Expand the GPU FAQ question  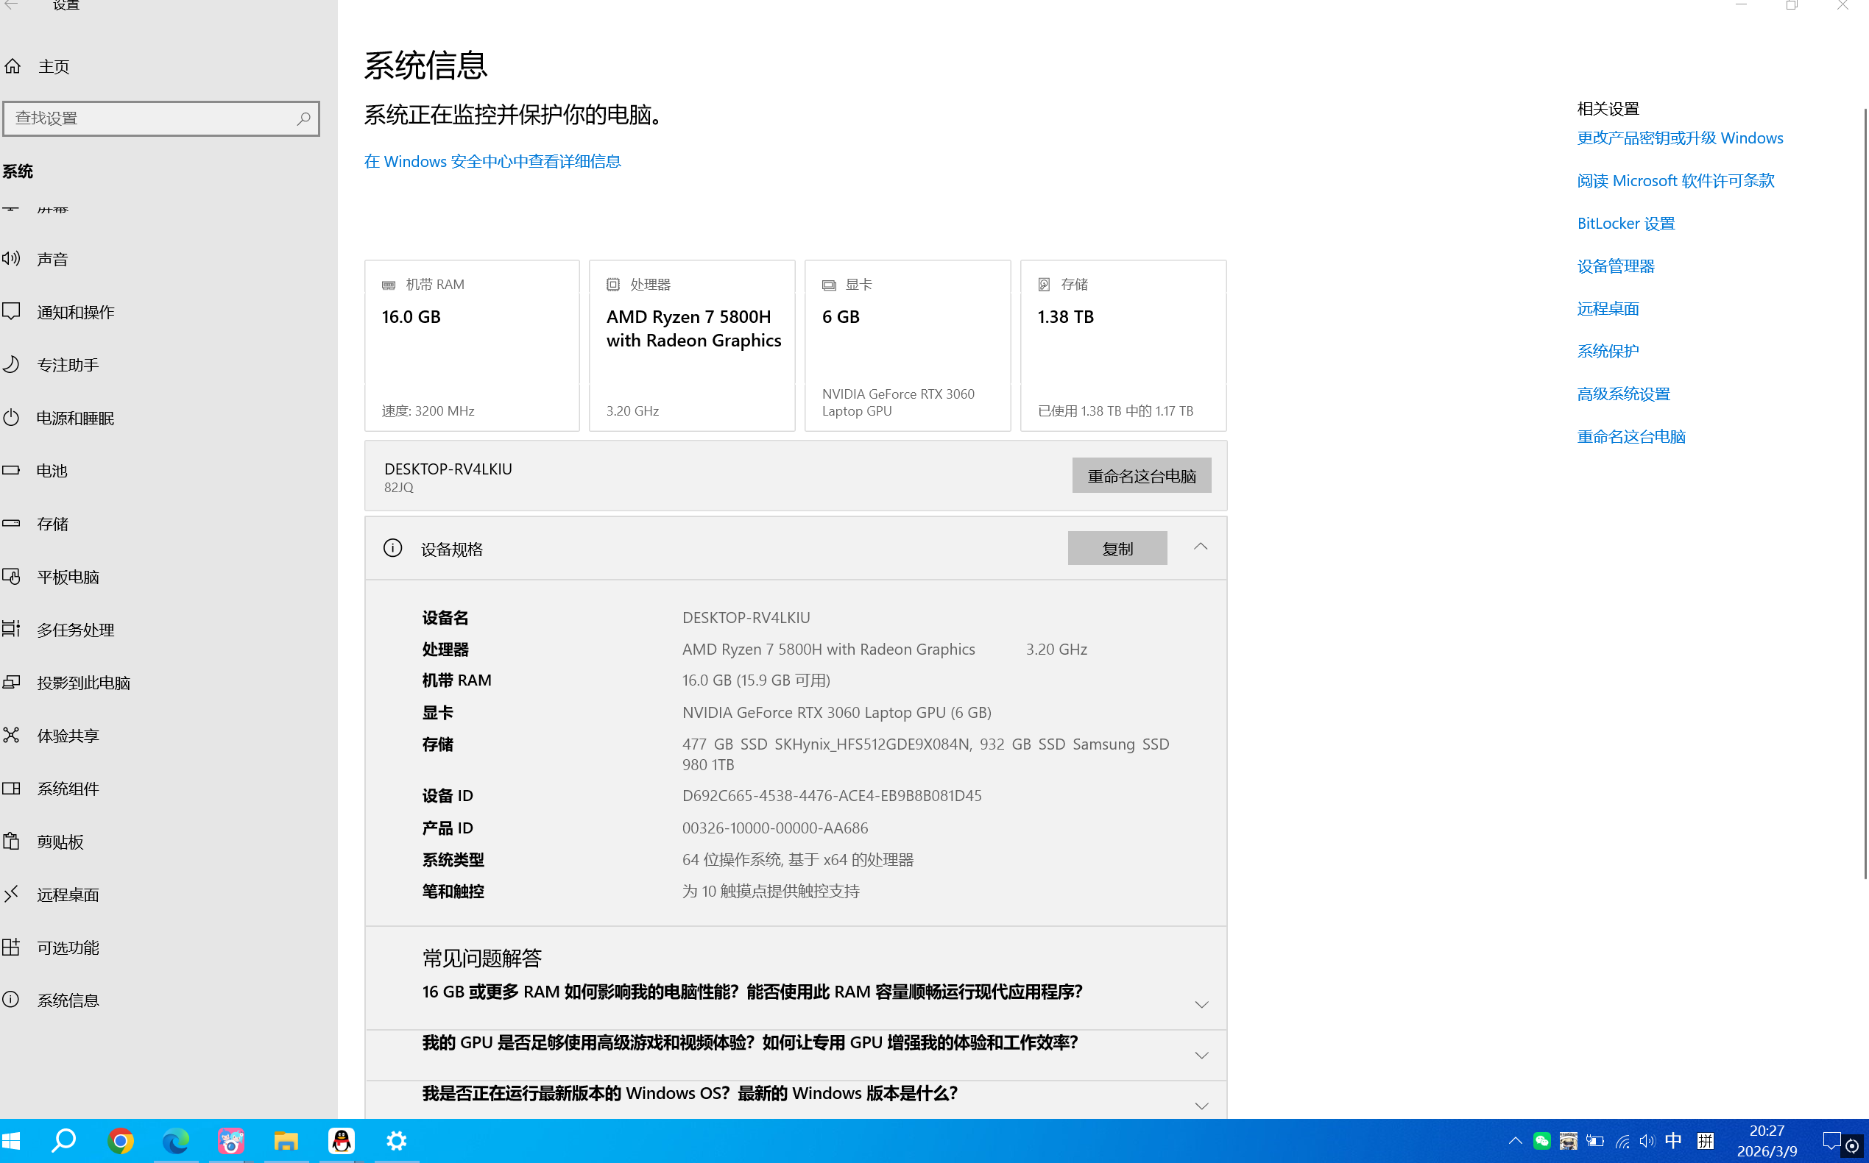pos(1201,1056)
